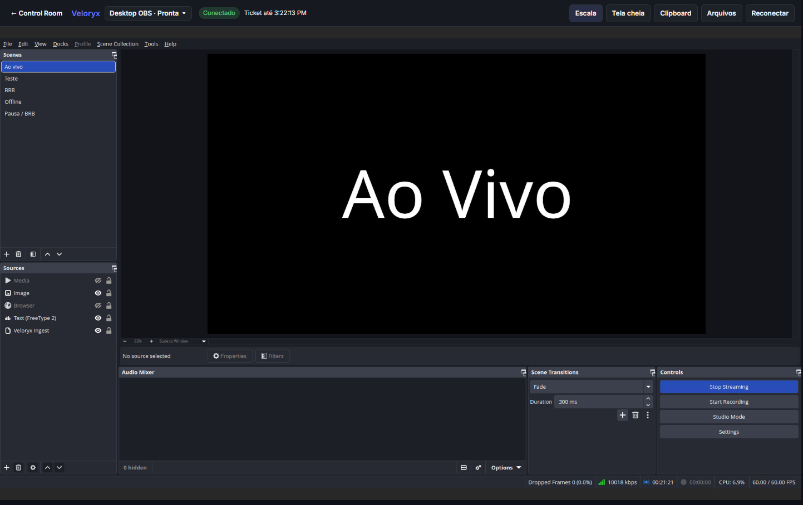This screenshot has width=803, height=505.
Task: Undock the Sources panel via float icon
Action: pyautogui.click(x=114, y=268)
